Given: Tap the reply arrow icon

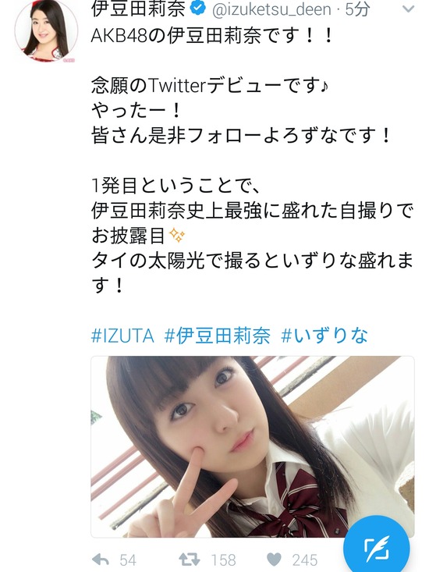Looking at the screenshot, I should click(101, 560).
